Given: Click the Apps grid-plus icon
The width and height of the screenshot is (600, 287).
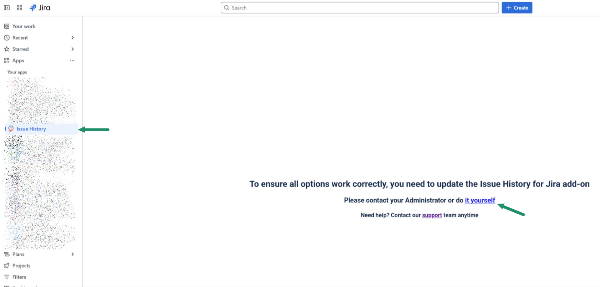Looking at the screenshot, I should [7, 60].
